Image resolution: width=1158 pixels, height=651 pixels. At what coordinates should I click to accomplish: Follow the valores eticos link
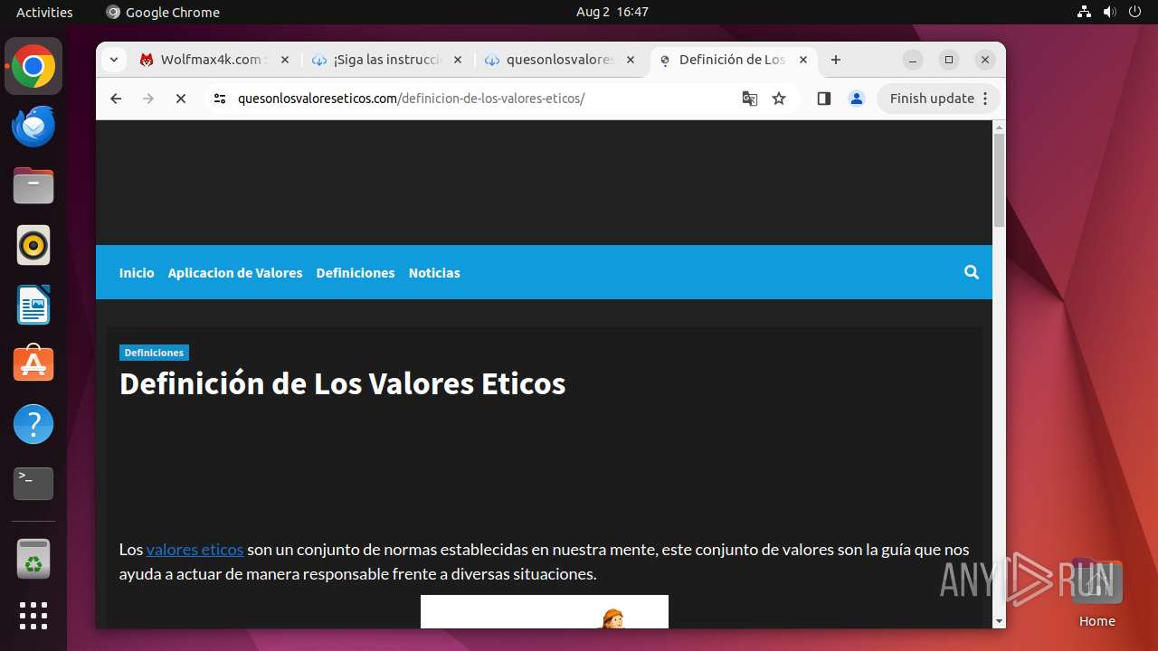click(x=195, y=549)
